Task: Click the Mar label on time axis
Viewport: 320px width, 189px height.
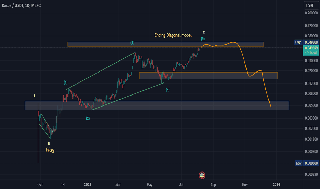Action: [118, 184]
